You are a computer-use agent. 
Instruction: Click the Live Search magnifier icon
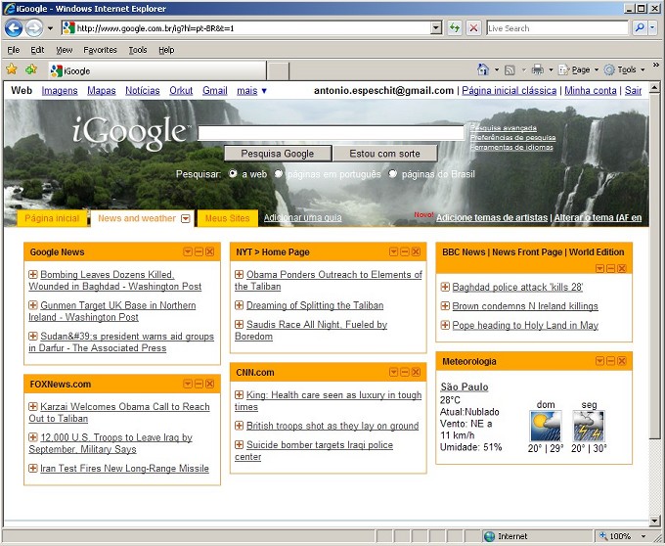point(641,28)
